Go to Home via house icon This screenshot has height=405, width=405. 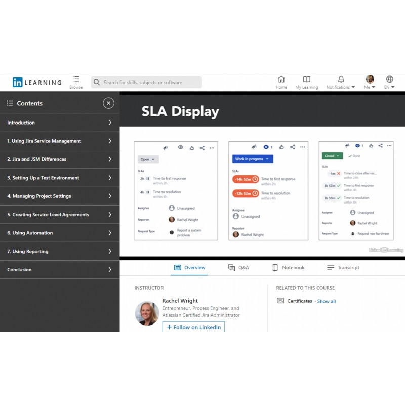(x=281, y=79)
